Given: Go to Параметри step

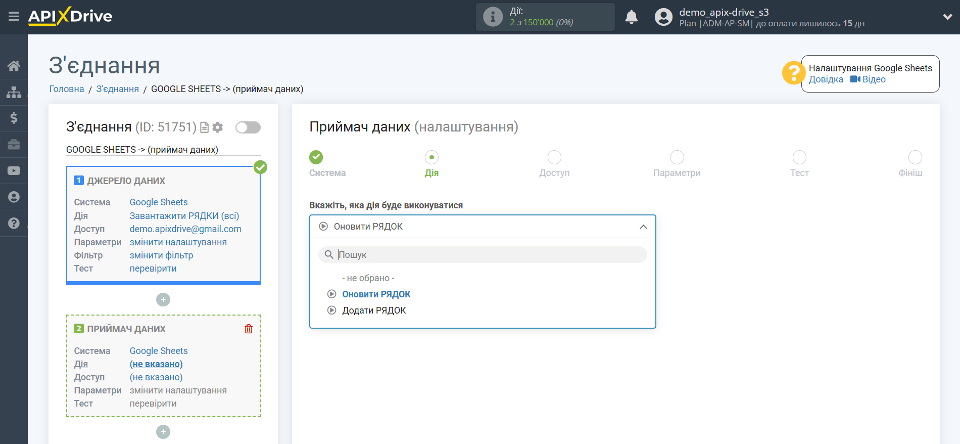Looking at the screenshot, I should click(x=677, y=157).
